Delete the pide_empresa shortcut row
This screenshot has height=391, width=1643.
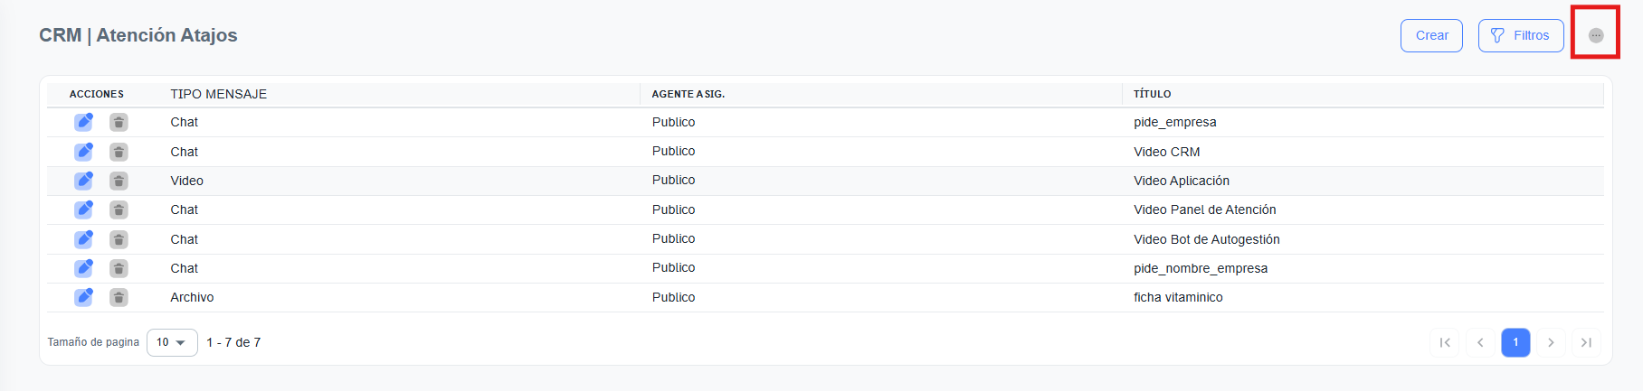119,122
